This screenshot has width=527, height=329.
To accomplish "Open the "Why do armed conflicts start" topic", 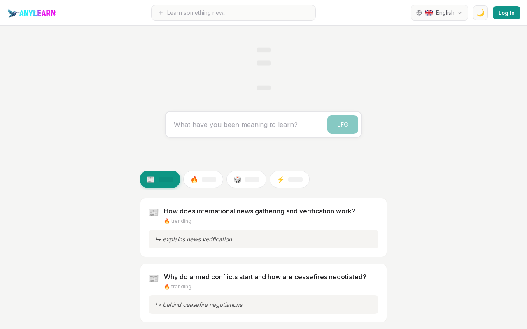I will [265, 277].
